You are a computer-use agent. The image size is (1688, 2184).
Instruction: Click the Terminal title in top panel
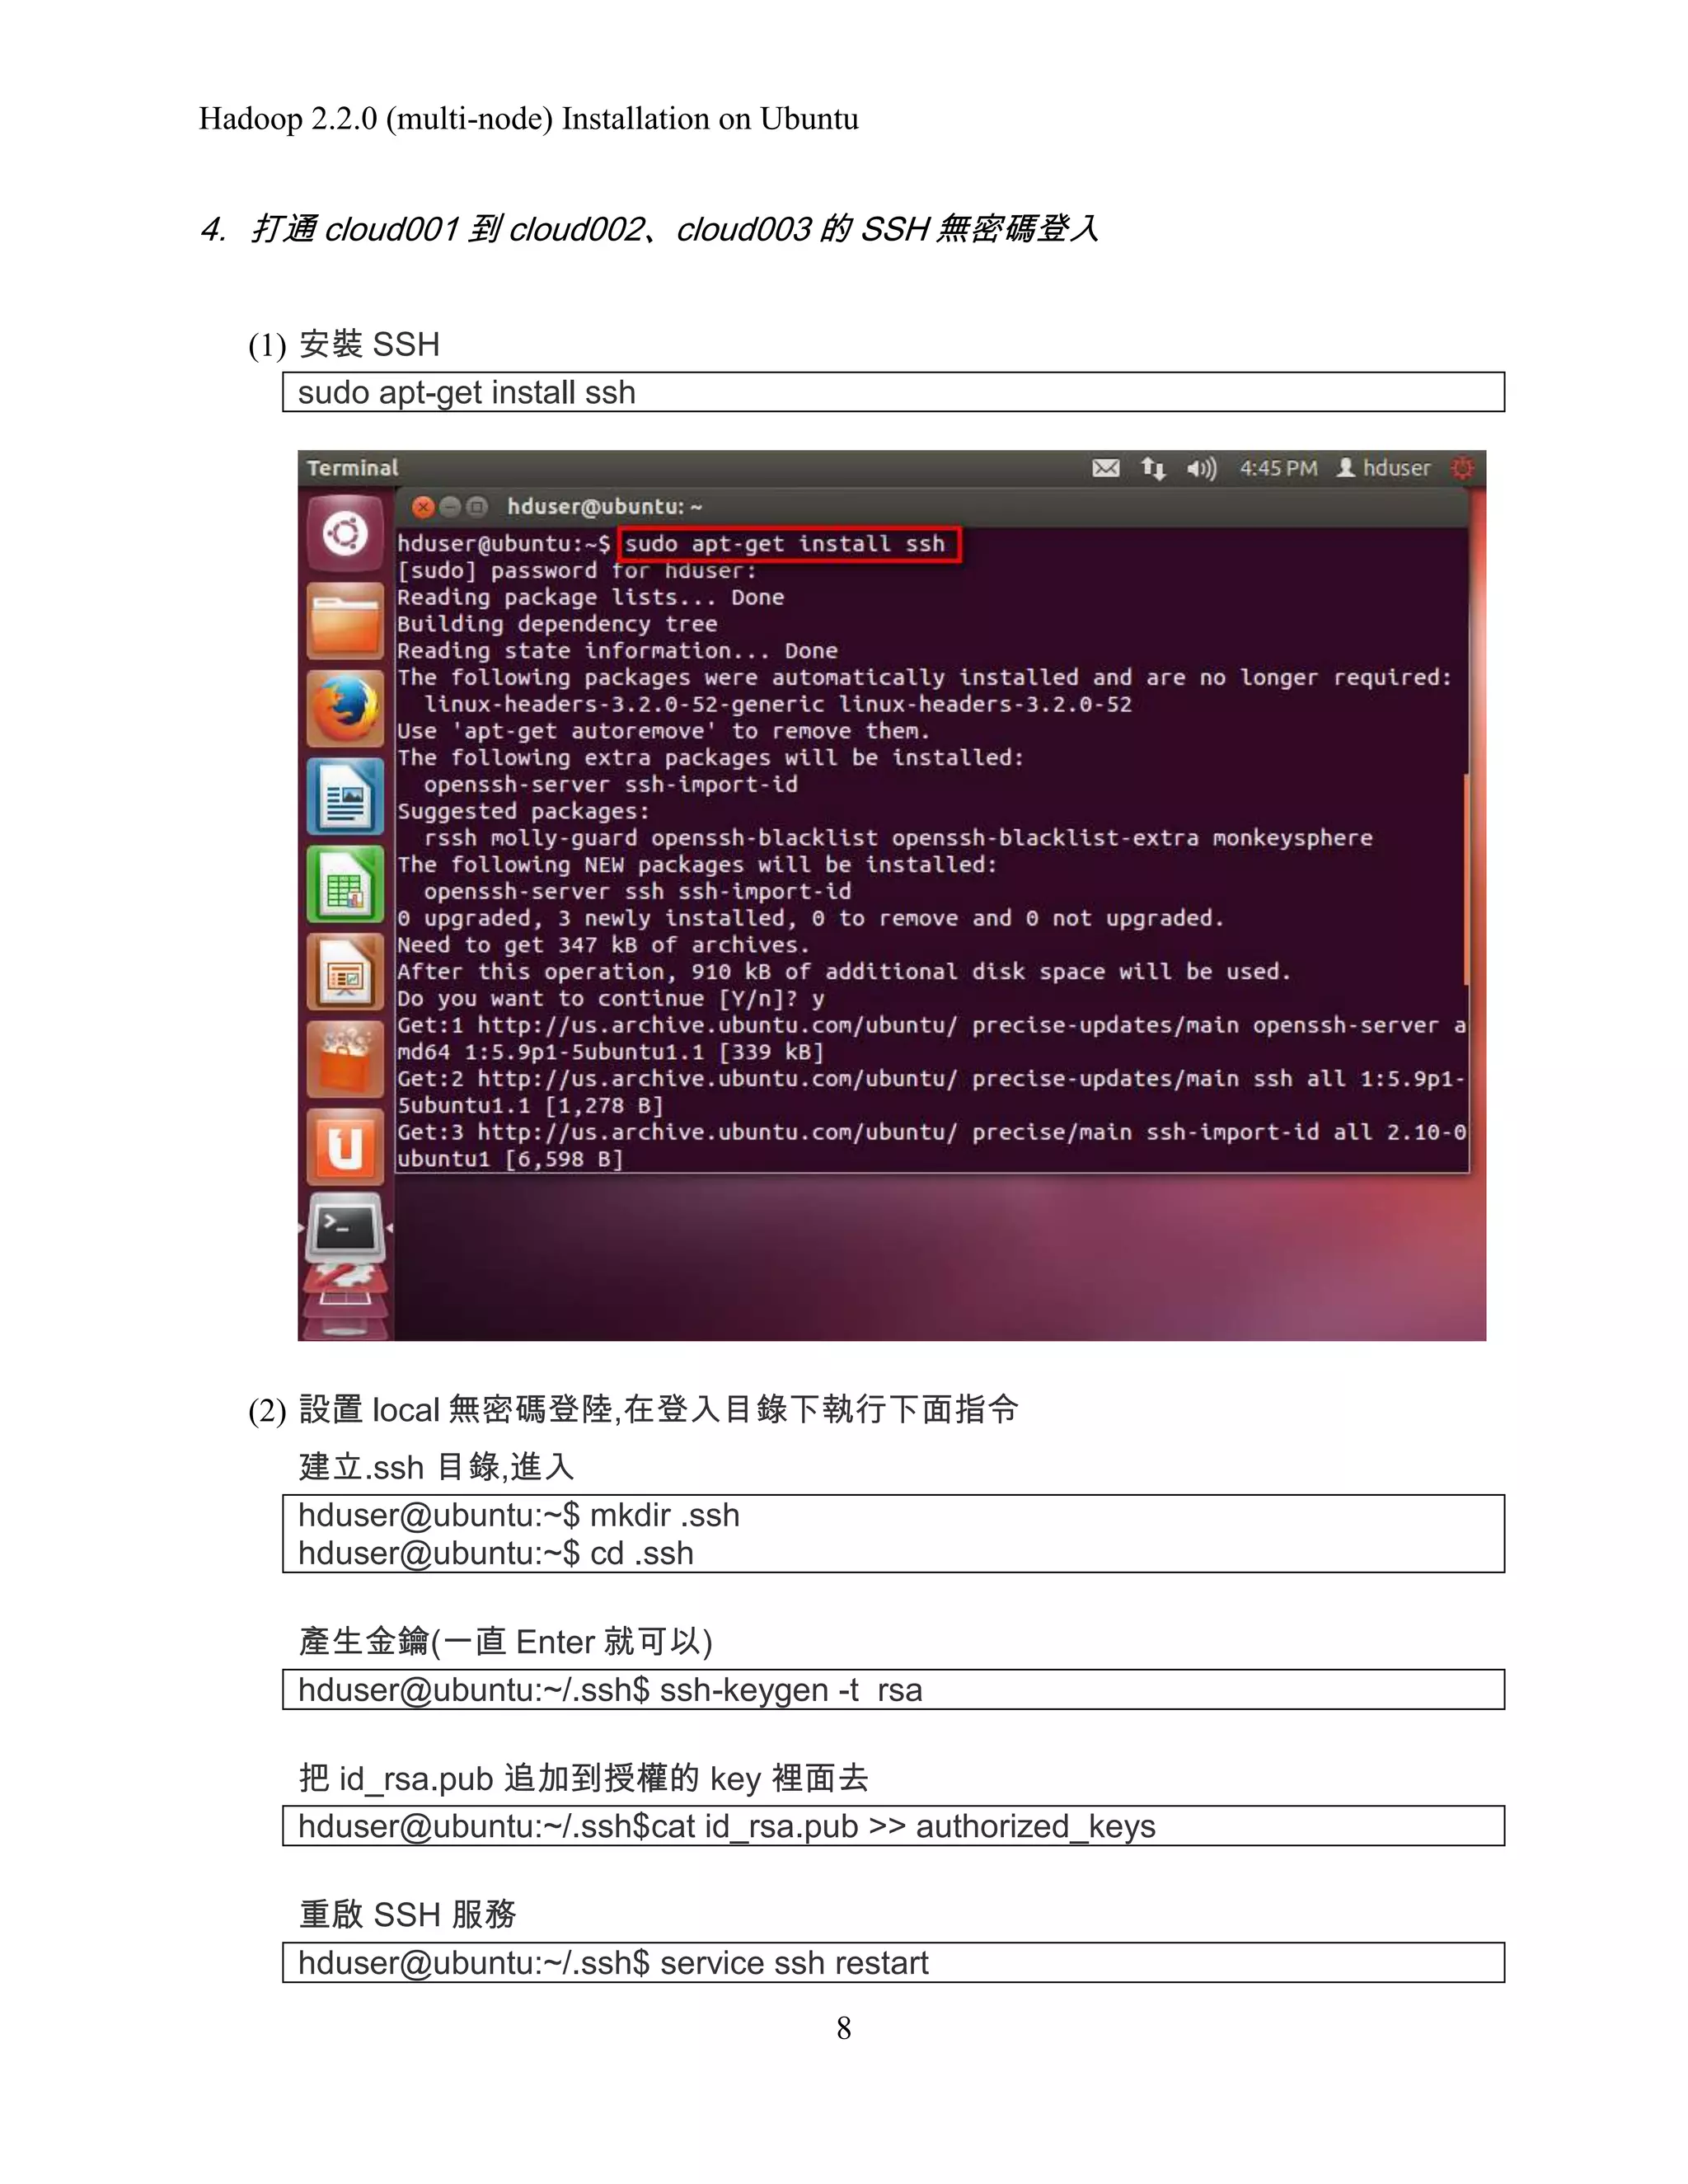[352, 468]
